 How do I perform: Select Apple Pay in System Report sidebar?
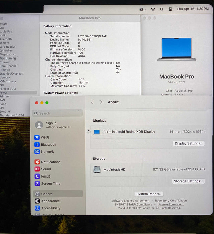6,31
